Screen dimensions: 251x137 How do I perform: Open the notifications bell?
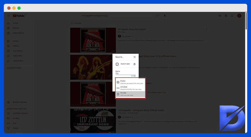(232, 16)
